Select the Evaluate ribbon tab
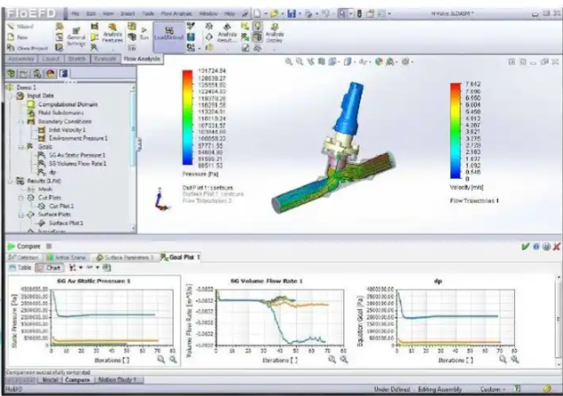 [x=106, y=57]
